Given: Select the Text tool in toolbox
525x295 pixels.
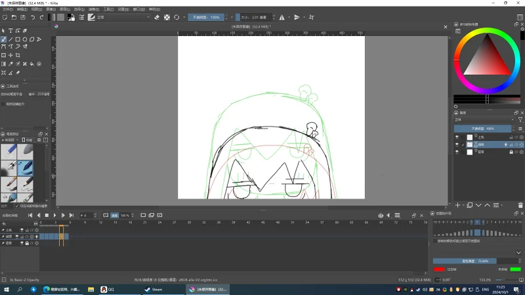Looking at the screenshot, I should 10,30.
